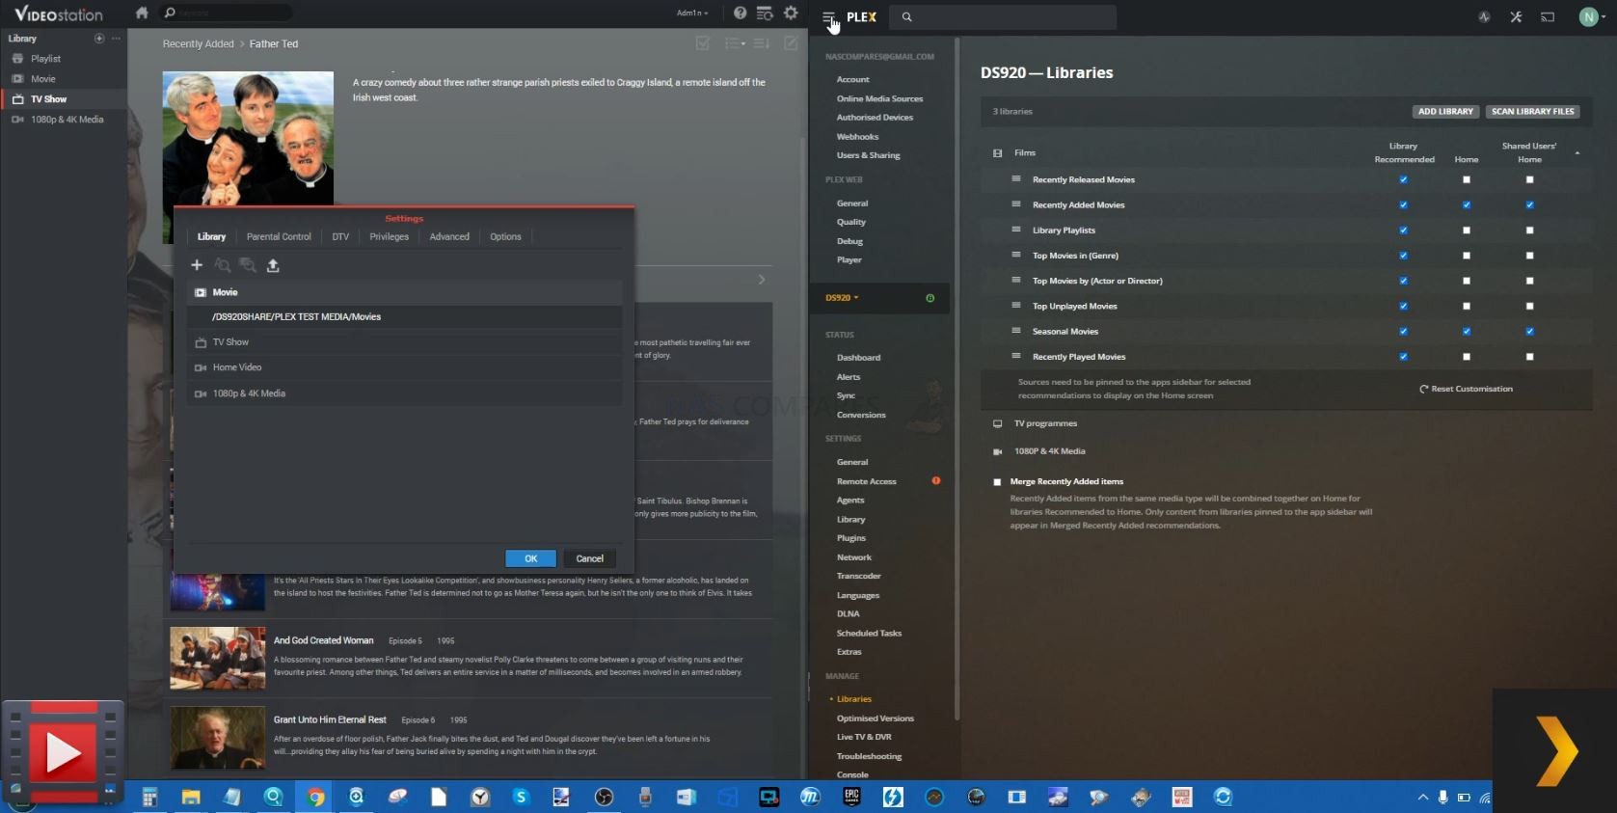Open the Video Station home icon
The height and width of the screenshot is (813, 1617).
coord(142,14)
